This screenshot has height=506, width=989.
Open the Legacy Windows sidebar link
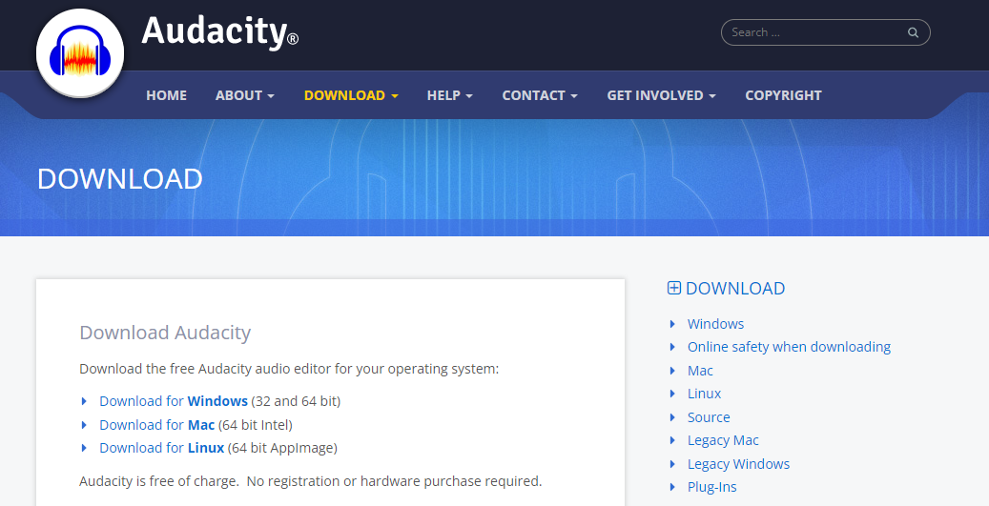pos(738,464)
